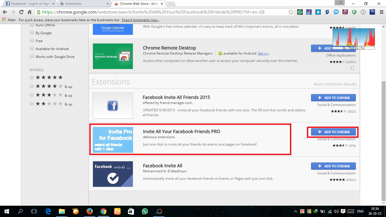This screenshot has width=386, height=217.
Task: Open the taskbar clock showing 10.54
Action: (375, 211)
